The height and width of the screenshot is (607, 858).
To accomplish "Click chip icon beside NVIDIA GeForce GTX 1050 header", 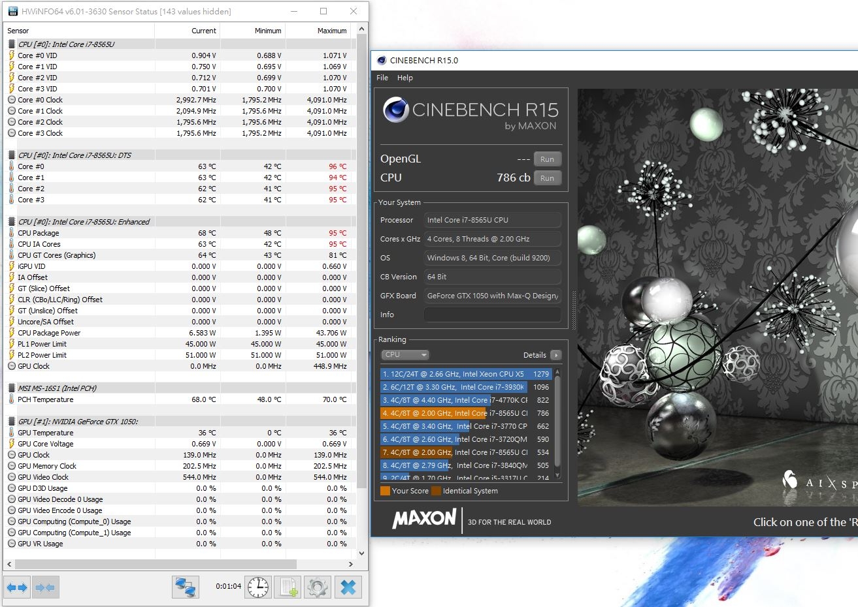I will [x=11, y=422].
